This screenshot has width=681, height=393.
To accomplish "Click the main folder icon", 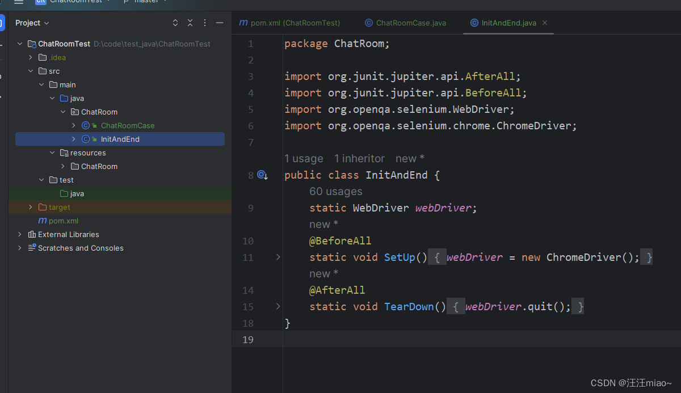I will 53,84.
